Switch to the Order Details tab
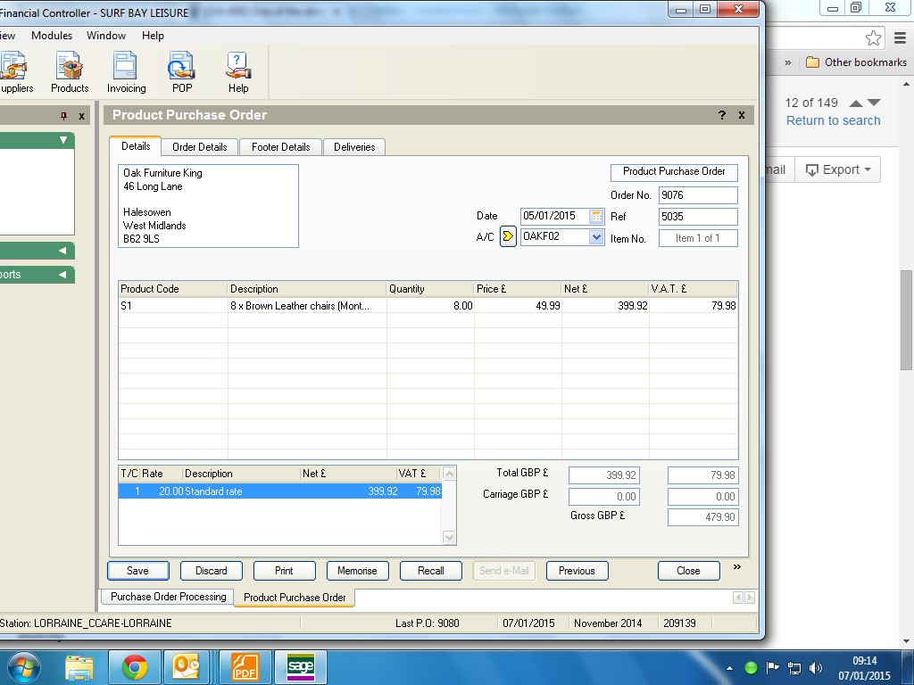This screenshot has width=914, height=685. (x=200, y=146)
